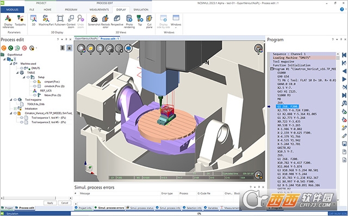Screen dimensions: 348x216
Task: Use the Context zoom tool
Action: pos(71,22)
